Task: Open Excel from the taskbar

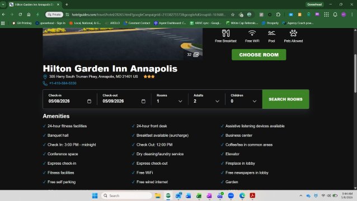Action: pyautogui.click(x=199, y=195)
